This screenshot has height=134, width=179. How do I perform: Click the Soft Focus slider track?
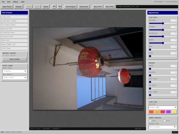163,82
